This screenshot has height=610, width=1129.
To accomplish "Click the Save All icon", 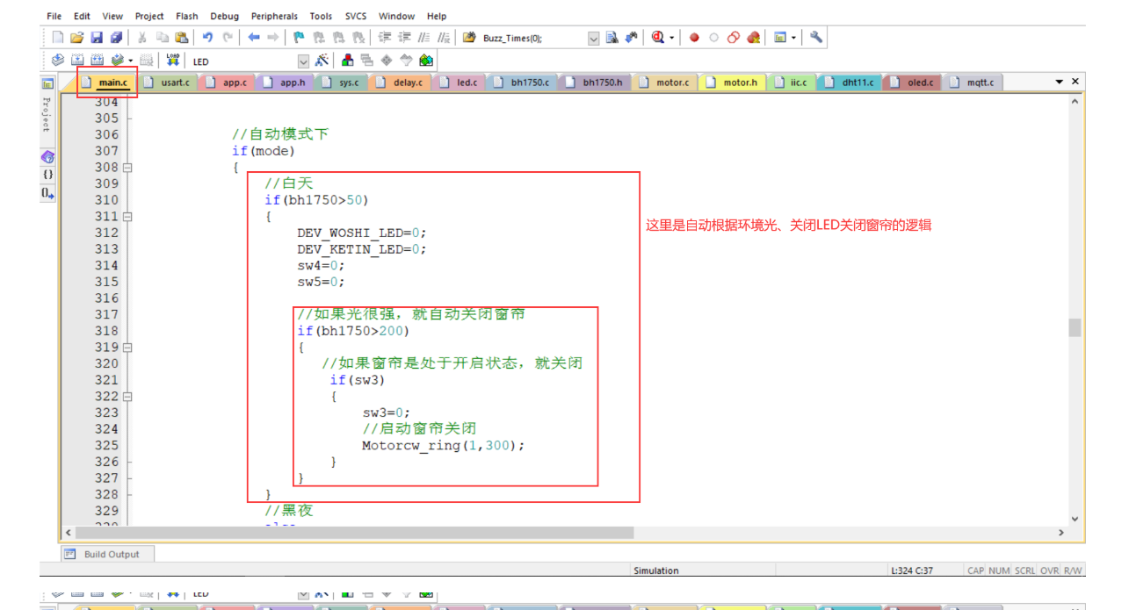I will pos(114,38).
